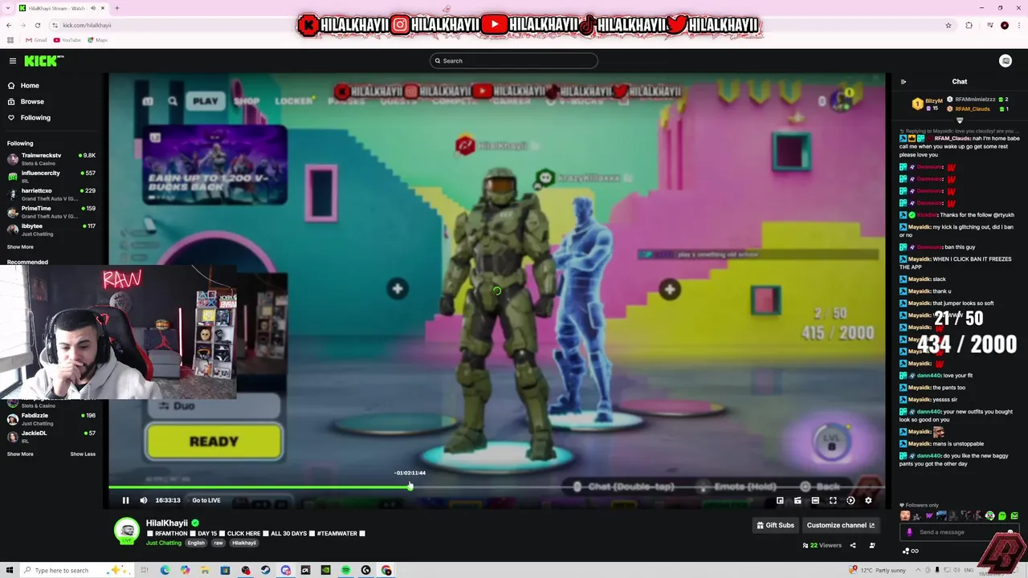Open Gmail bookmark
Viewport: 1028px width, 578px height.
pos(36,40)
